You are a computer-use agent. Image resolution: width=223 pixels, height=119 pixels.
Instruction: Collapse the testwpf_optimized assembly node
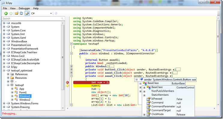tap(4, 71)
